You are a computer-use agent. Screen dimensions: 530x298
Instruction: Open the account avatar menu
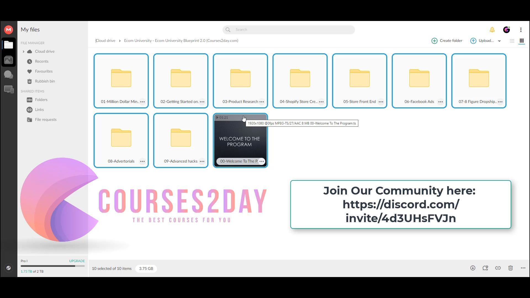507,30
